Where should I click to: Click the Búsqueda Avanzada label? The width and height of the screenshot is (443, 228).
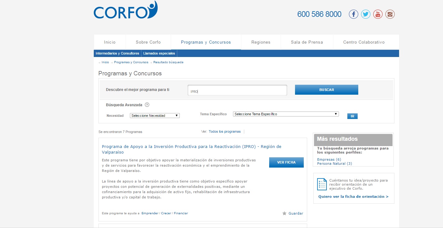pyautogui.click(x=124, y=105)
